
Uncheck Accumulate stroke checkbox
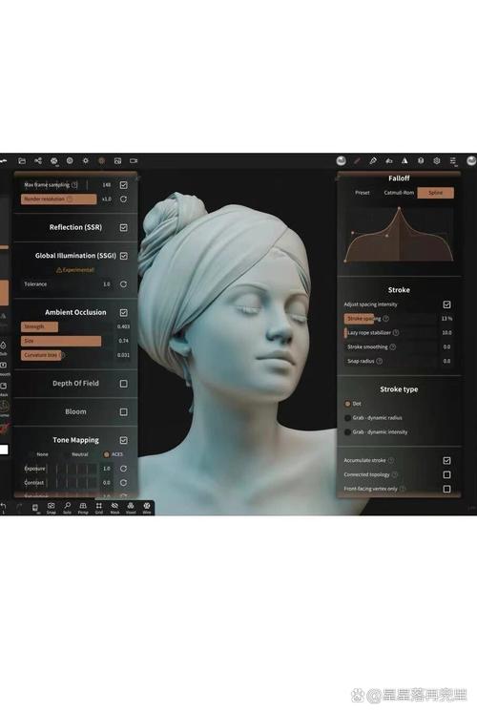click(x=447, y=461)
